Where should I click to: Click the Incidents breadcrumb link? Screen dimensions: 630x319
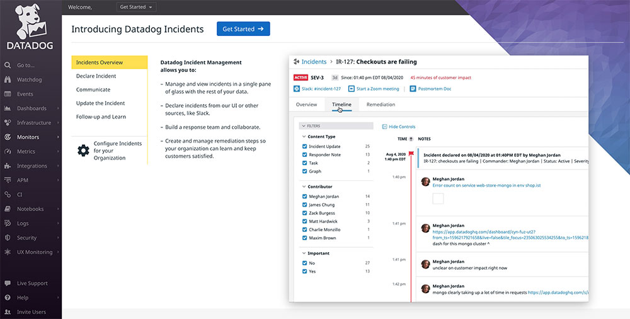tap(314, 62)
